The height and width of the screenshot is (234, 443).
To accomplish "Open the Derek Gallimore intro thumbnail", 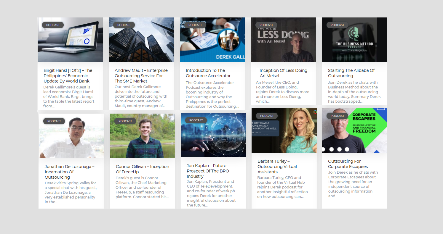I will point(212,40).
